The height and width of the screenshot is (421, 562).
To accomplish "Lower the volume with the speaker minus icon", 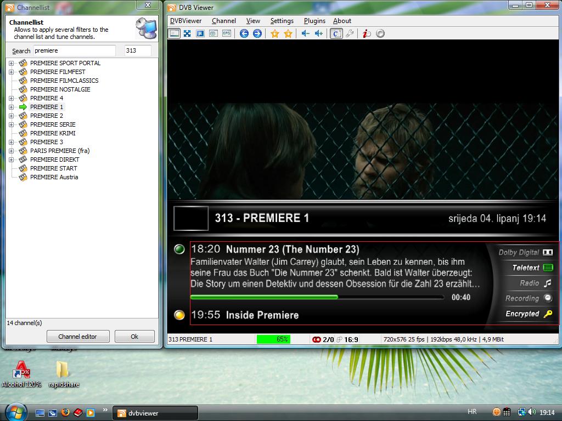I will (x=305, y=33).
